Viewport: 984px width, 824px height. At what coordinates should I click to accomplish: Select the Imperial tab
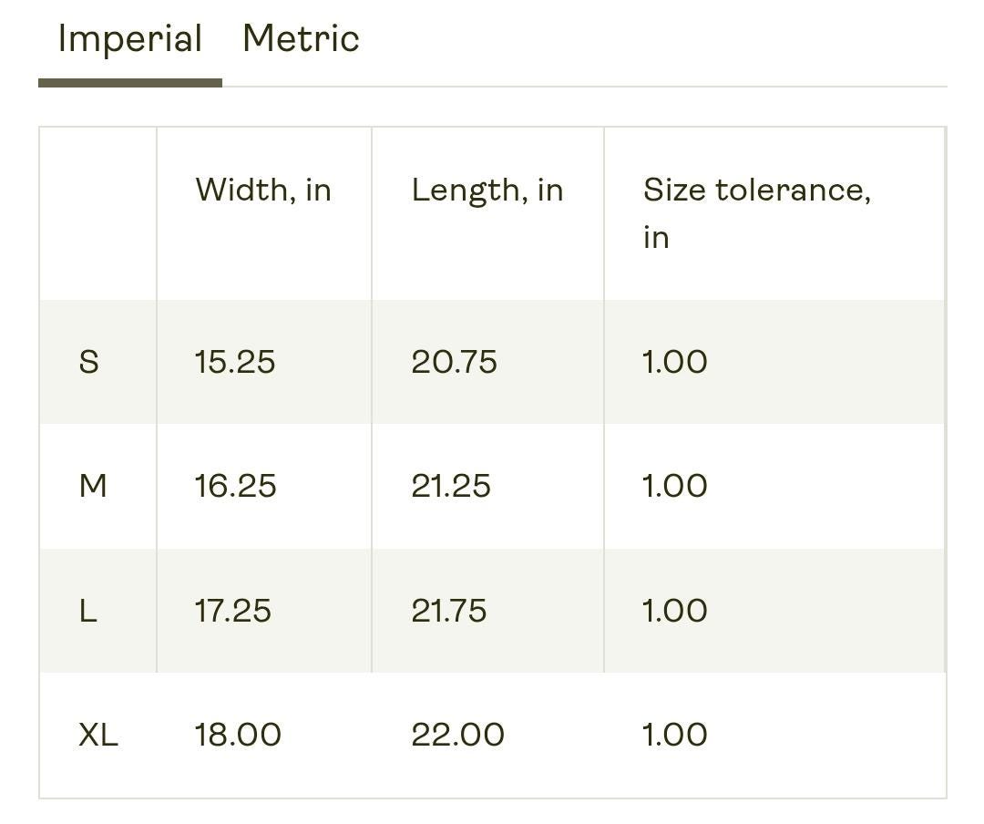[130, 39]
